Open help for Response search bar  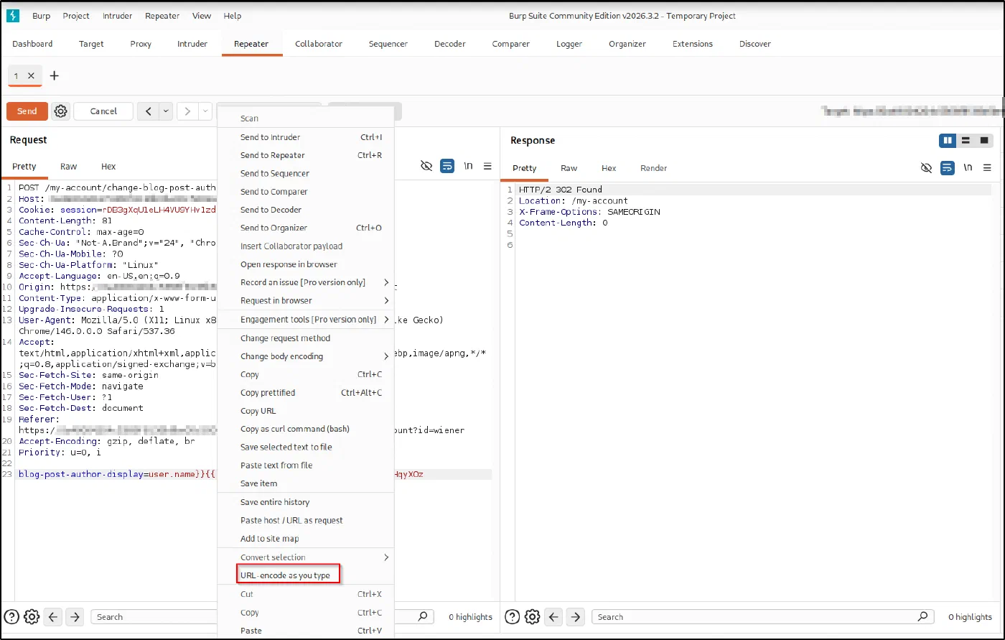coord(513,617)
